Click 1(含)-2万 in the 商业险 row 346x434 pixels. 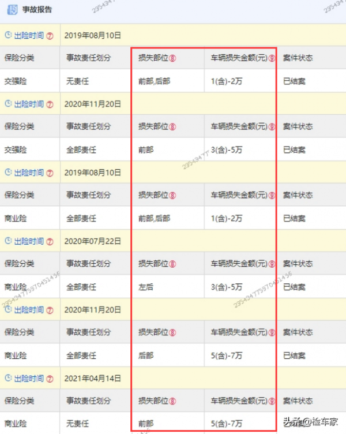[227, 219]
